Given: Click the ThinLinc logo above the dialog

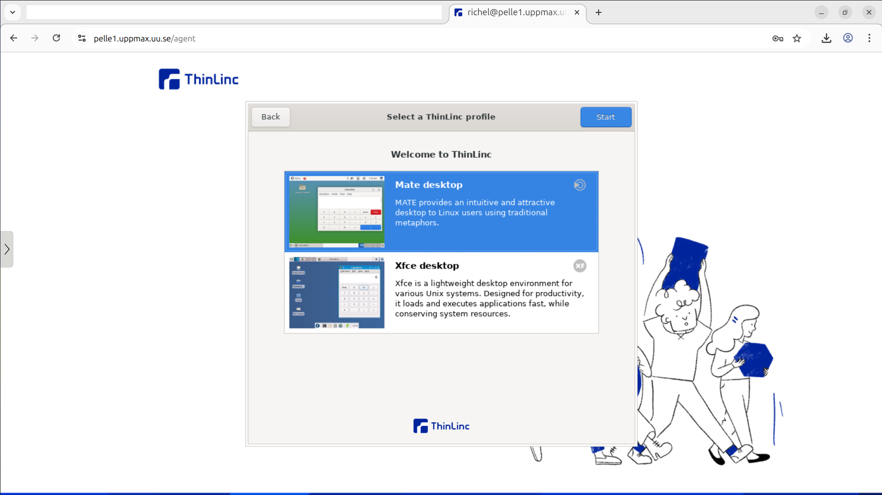Looking at the screenshot, I should click(x=198, y=78).
